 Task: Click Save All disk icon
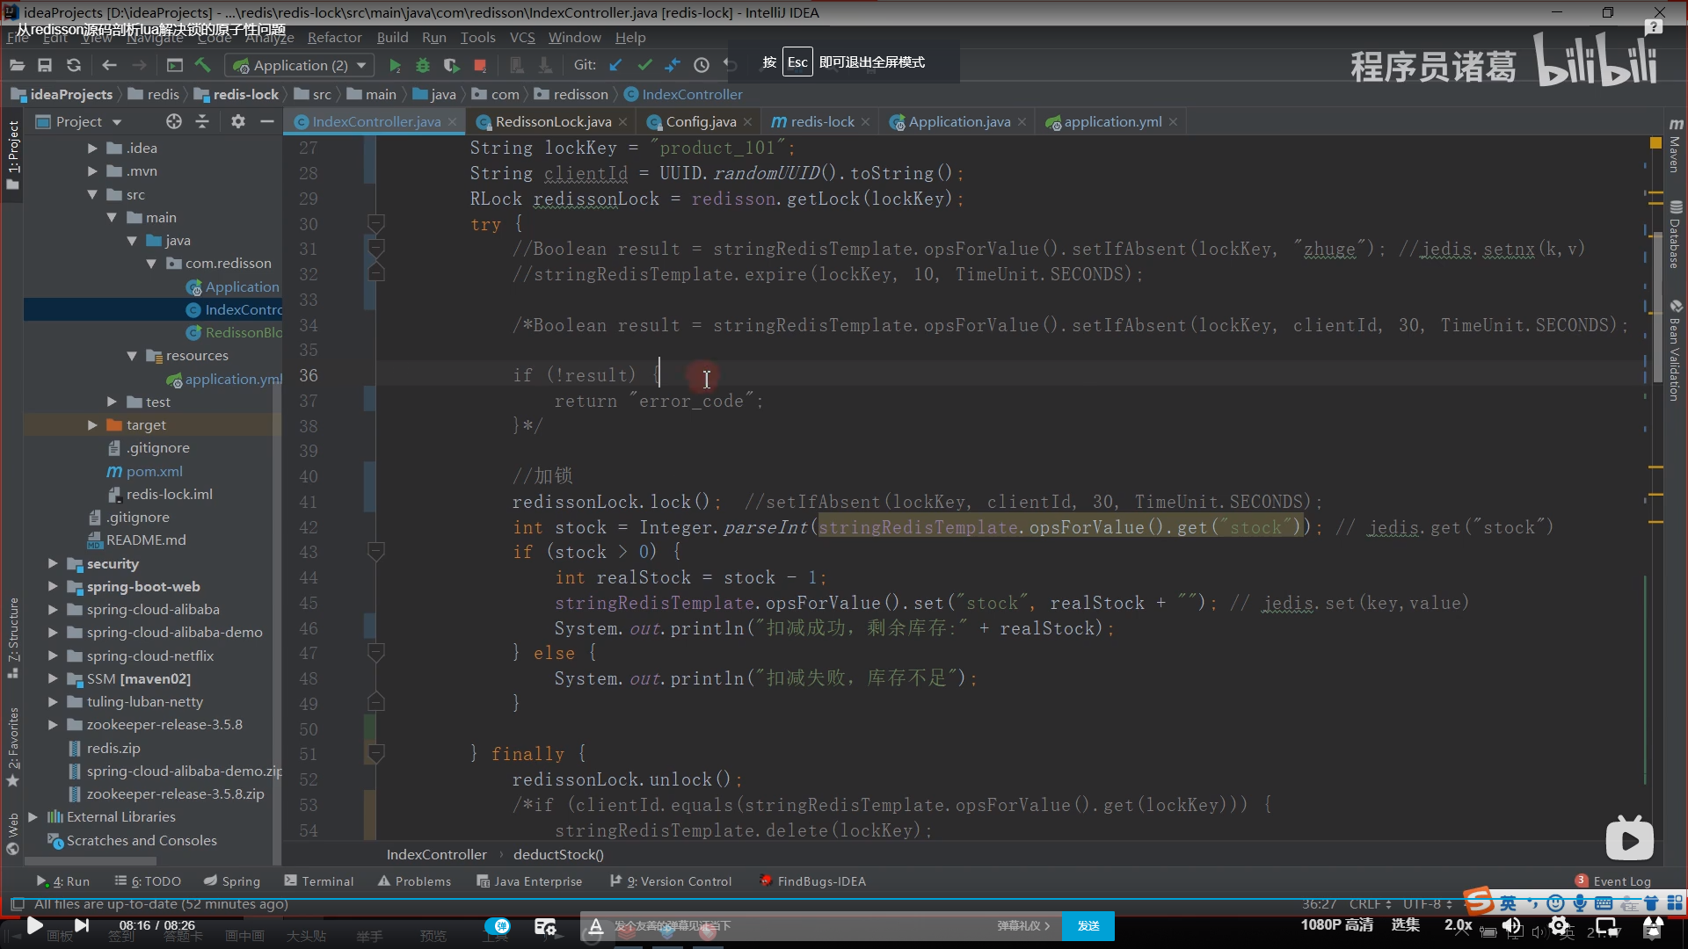pyautogui.click(x=45, y=65)
